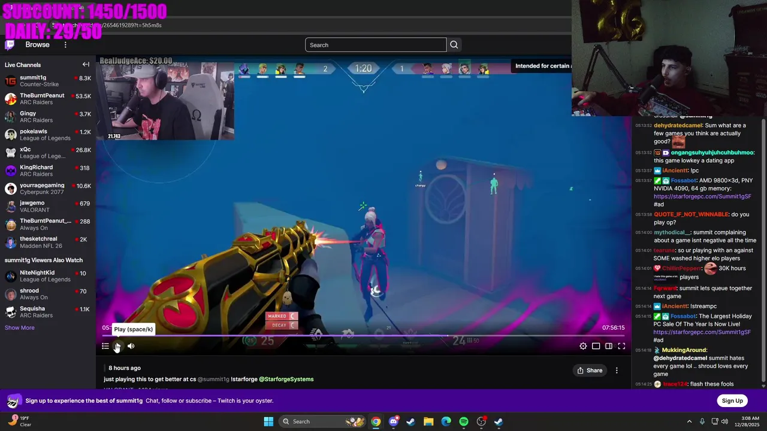The width and height of the screenshot is (767, 431).
Task: Click the Share button below video
Action: click(x=590, y=371)
